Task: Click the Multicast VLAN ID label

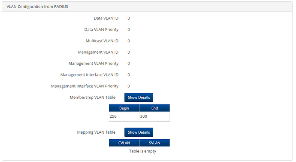Action: [x=102, y=41]
